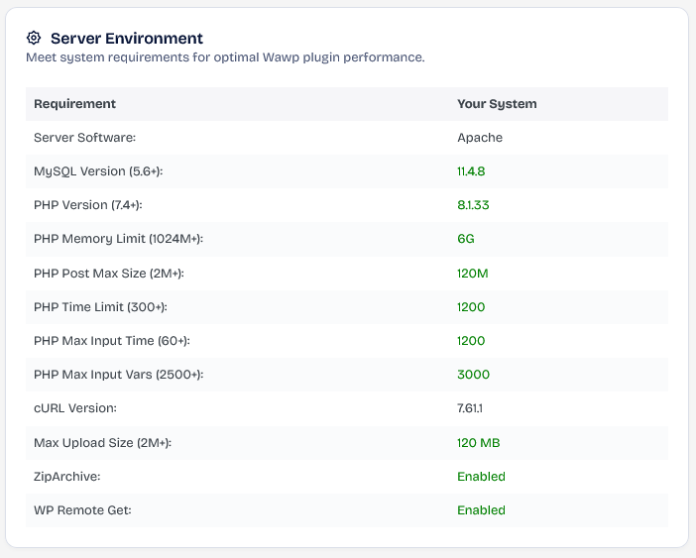Click the system requirements description text

pyautogui.click(x=225, y=57)
